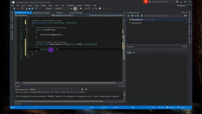202x114 pixels.
Task: Pin the CodeMaid Spade panel
Action: tap(184, 13)
